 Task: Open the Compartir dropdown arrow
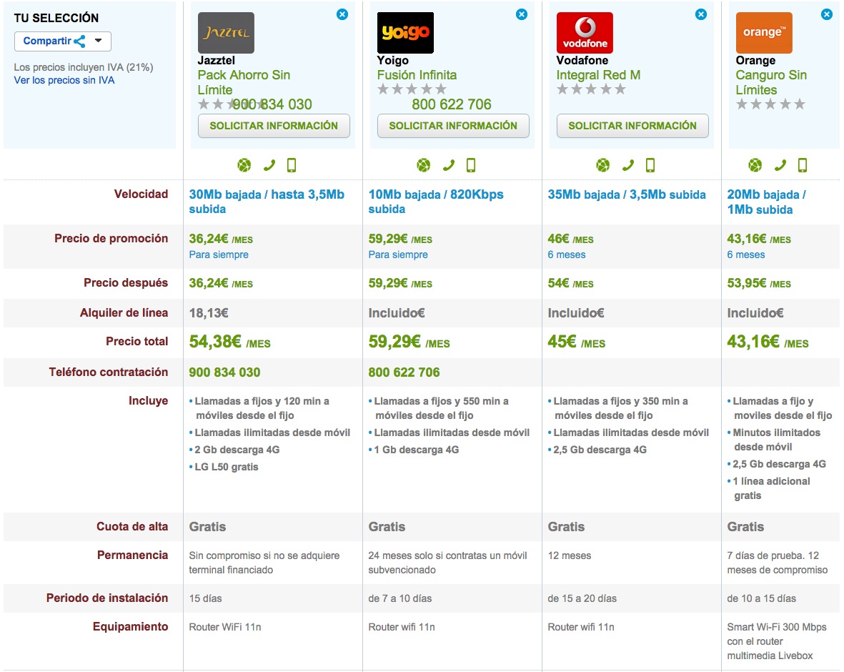point(98,41)
